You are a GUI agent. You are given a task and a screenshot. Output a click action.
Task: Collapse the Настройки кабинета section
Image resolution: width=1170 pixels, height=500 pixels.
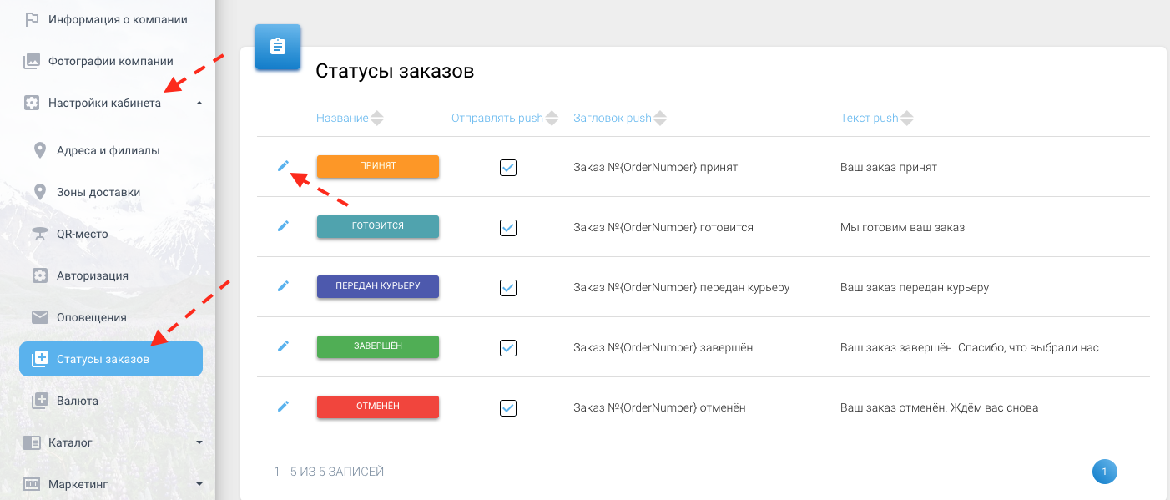pos(199,103)
